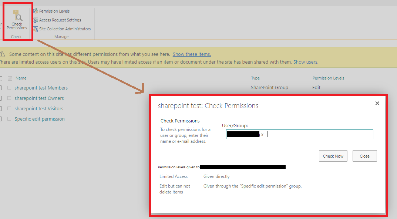
Task: Remove the entered user with the x
Action: pos(262,135)
